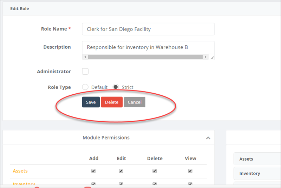Click into the Role Name field
Viewport: 281px width, 188px height.
[148, 29]
